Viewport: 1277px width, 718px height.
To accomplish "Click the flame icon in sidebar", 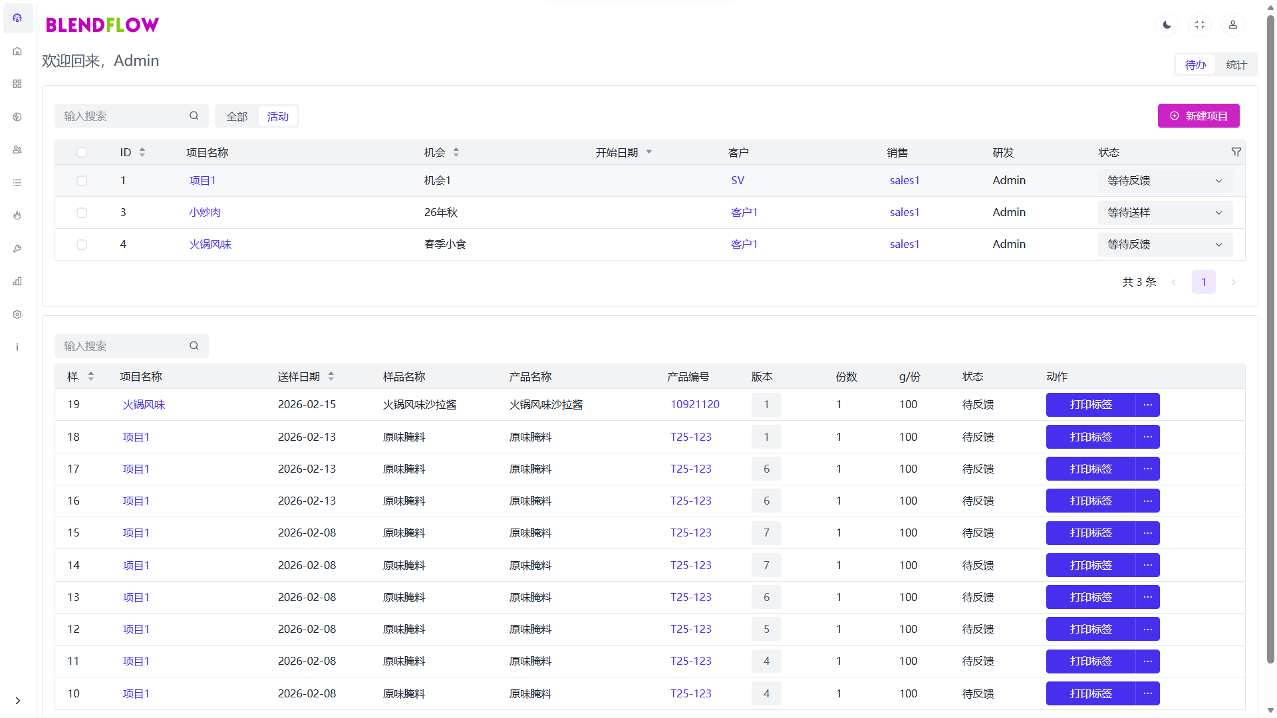I will (17, 215).
